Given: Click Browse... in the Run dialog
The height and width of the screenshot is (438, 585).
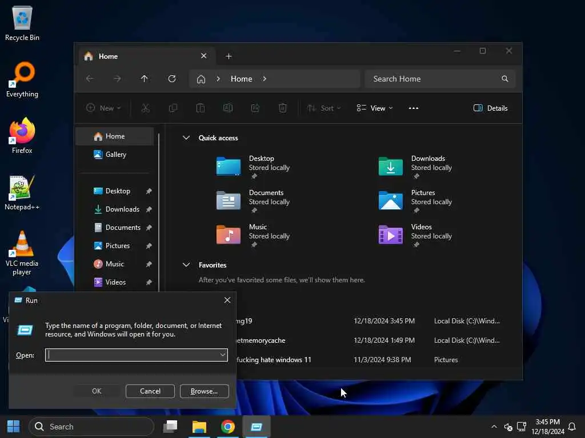Looking at the screenshot, I should (204, 391).
